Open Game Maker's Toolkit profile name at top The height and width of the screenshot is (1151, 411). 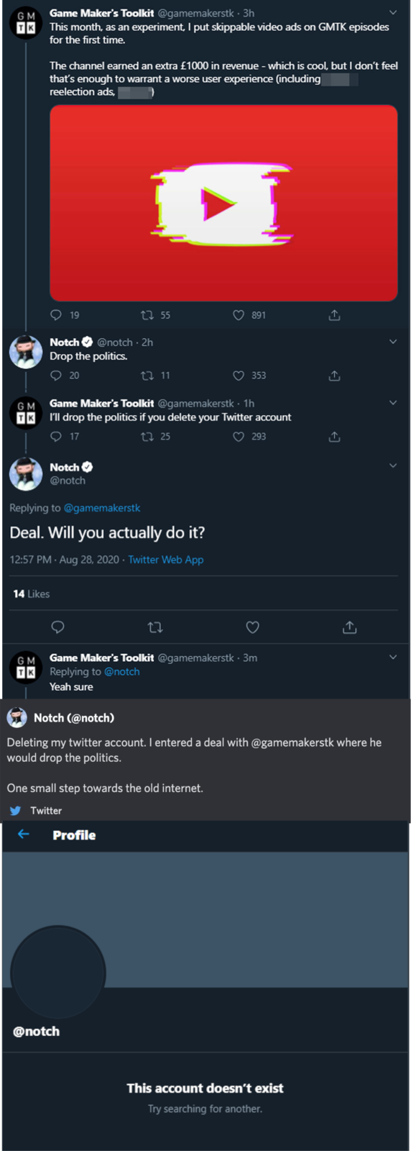(101, 13)
